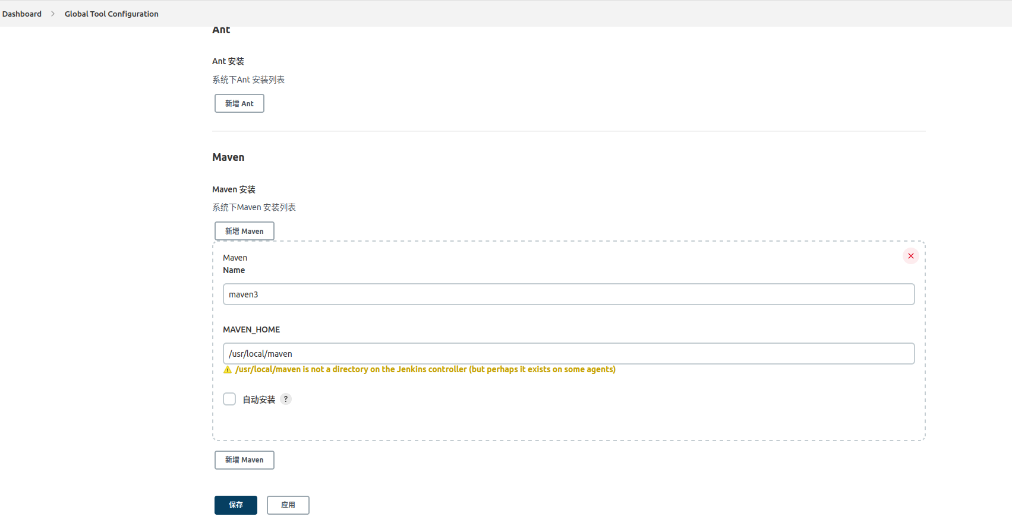Click the Maven 安装 label
1012x526 pixels.
tap(234, 189)
